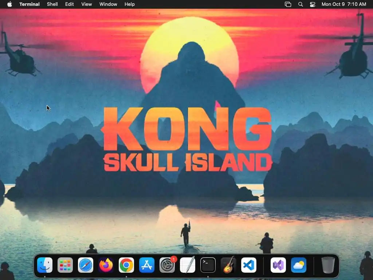Open the Edit menu
The height and width of the screenshot is (280, 373).
(x=70, y=4)
